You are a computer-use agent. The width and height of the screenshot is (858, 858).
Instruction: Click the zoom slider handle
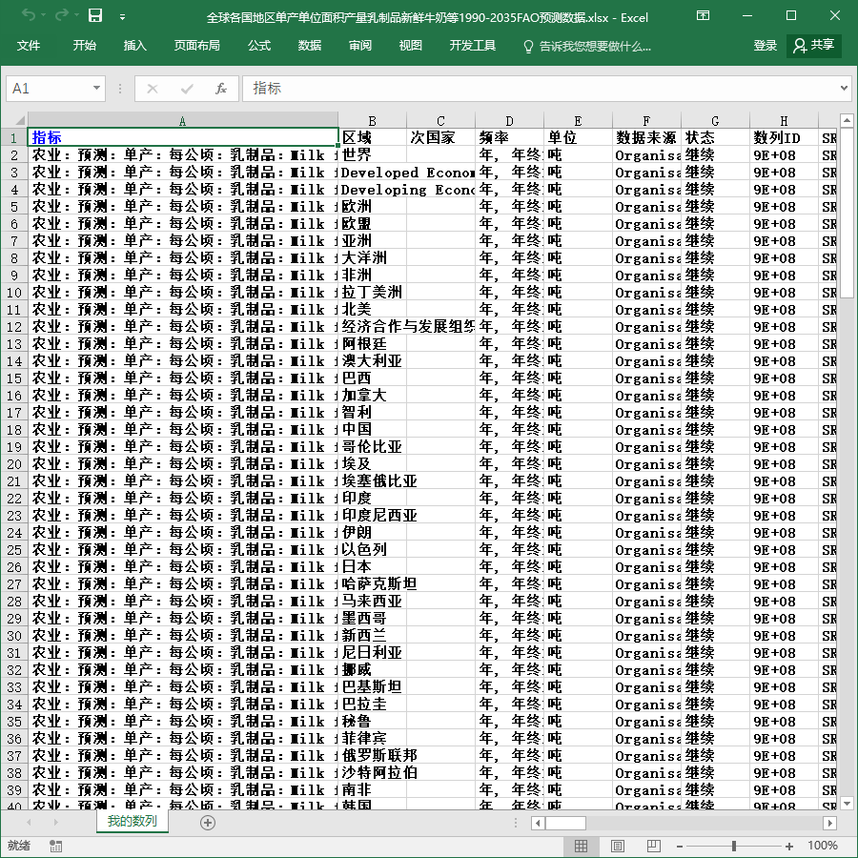[734, 846]
